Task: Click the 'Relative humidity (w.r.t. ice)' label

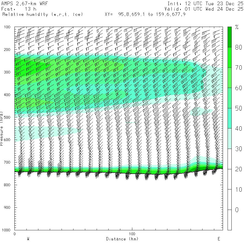Action: (42, 14)
